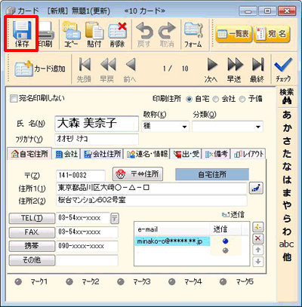Viewport: 302px width, 307px height.
Task: Click the blue チェック checkmark icon
Action: click(x=283, y=65)
